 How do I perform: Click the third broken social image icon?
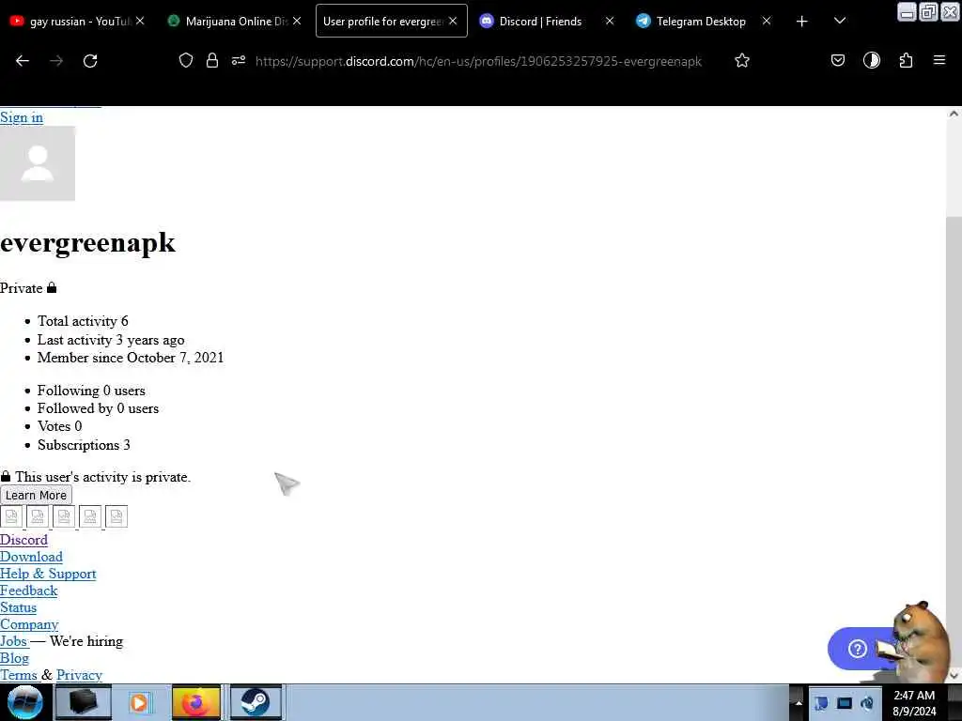64,517
